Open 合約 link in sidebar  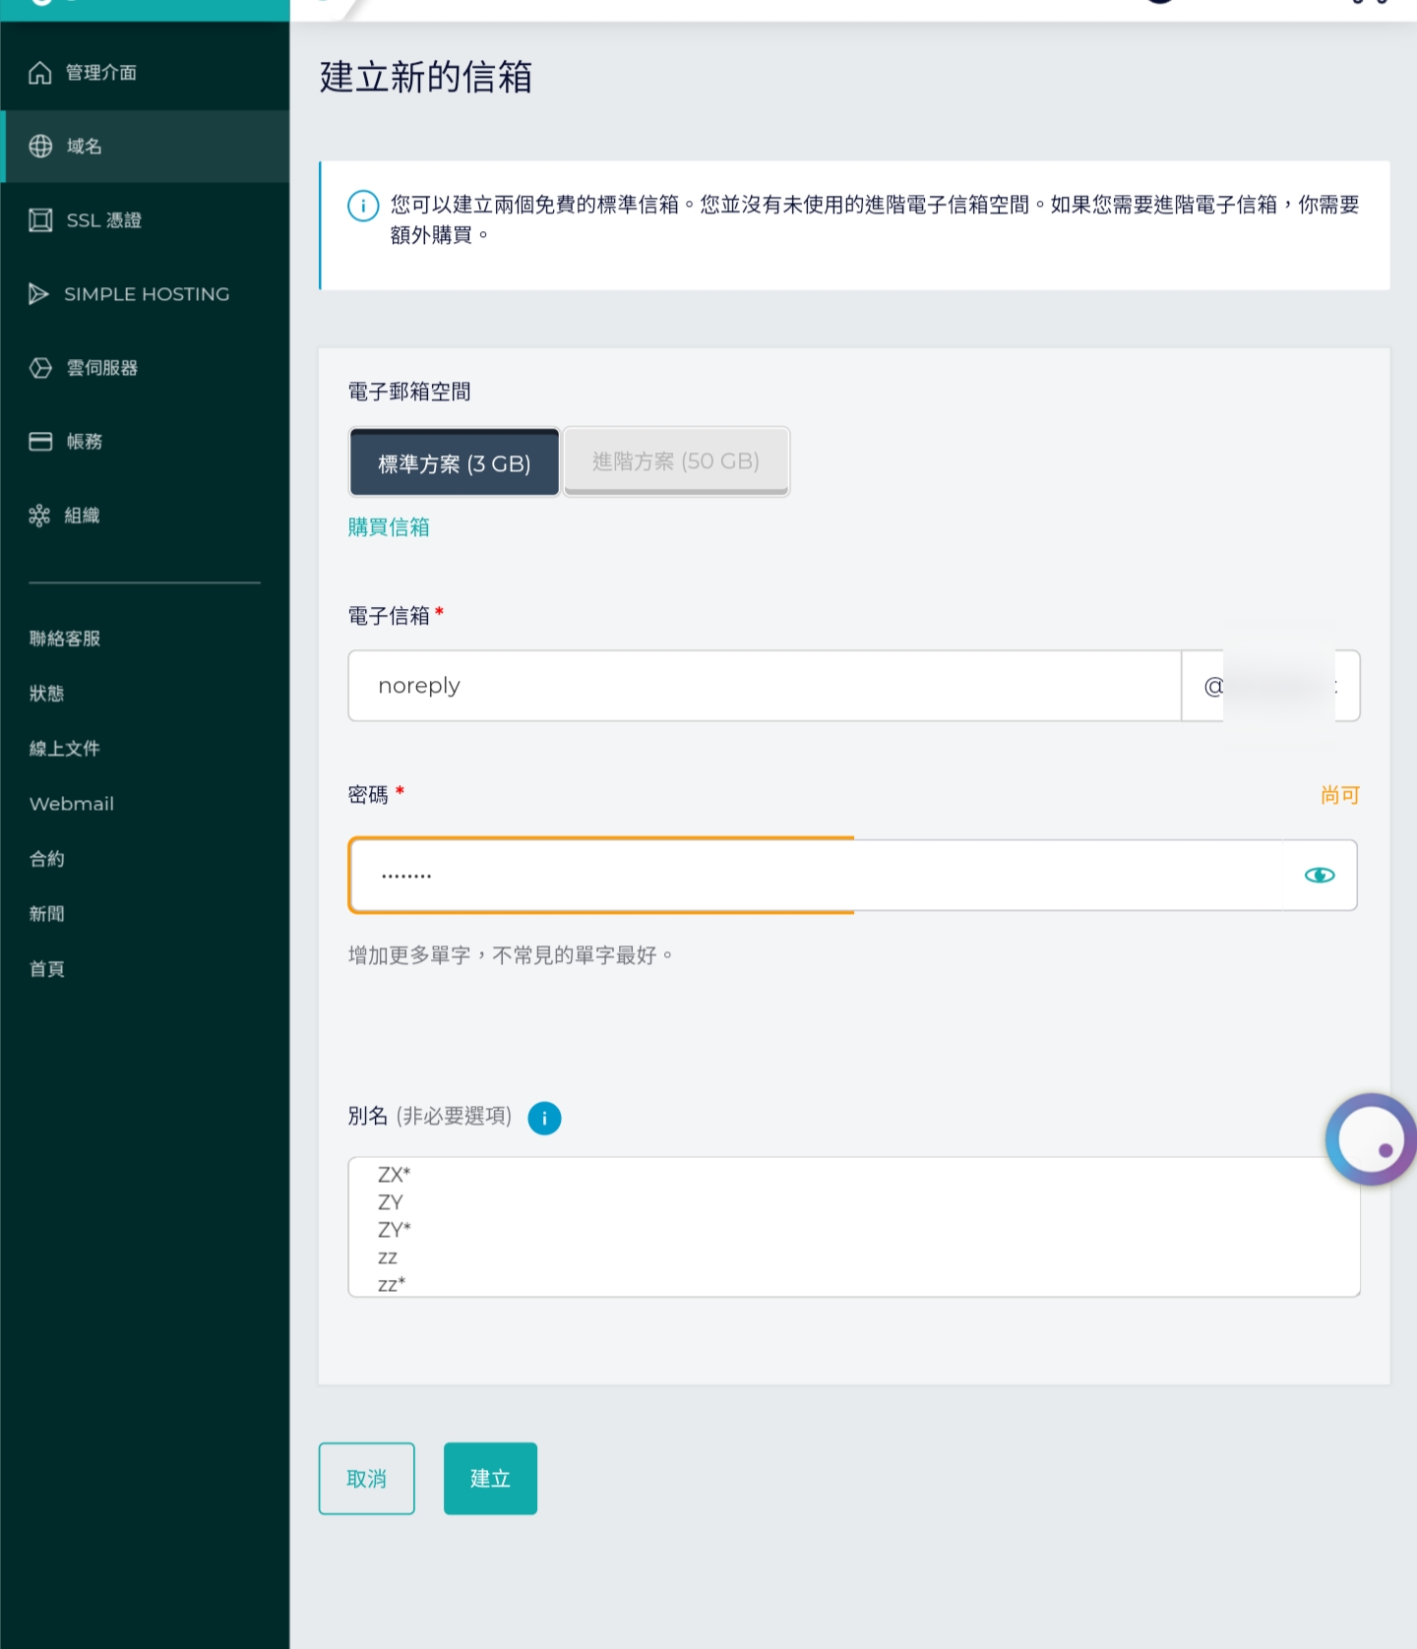tap(46, 859)
